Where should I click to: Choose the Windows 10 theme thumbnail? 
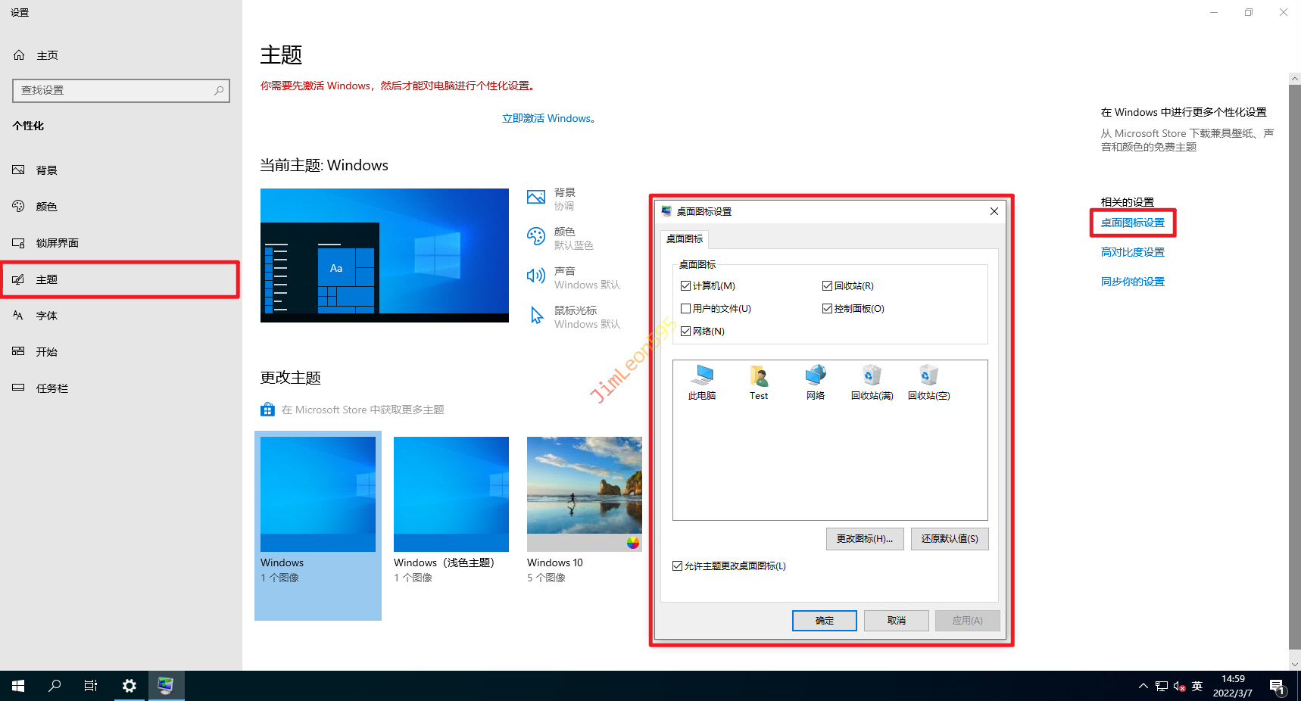pyautogui.click(x=584, y=494)
